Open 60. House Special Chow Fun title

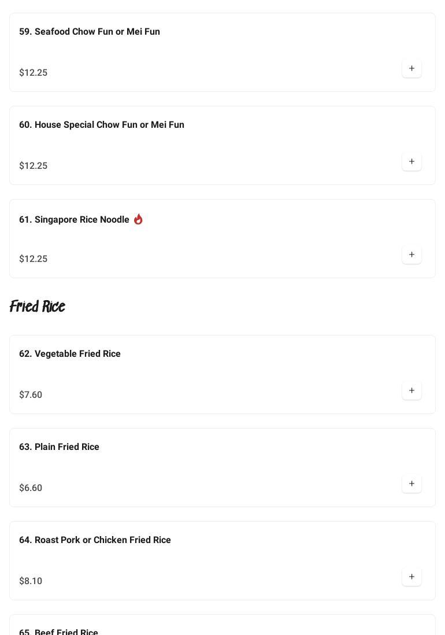[102, 125]
